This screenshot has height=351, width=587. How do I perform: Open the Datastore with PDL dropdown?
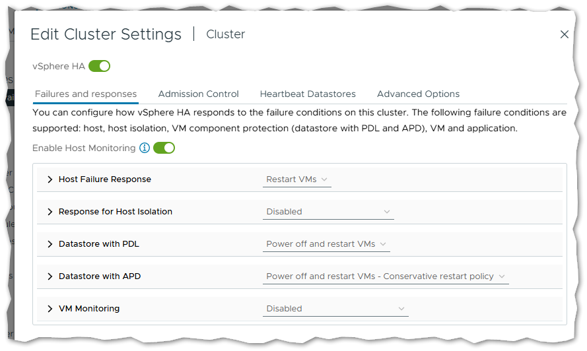(326, 244)
